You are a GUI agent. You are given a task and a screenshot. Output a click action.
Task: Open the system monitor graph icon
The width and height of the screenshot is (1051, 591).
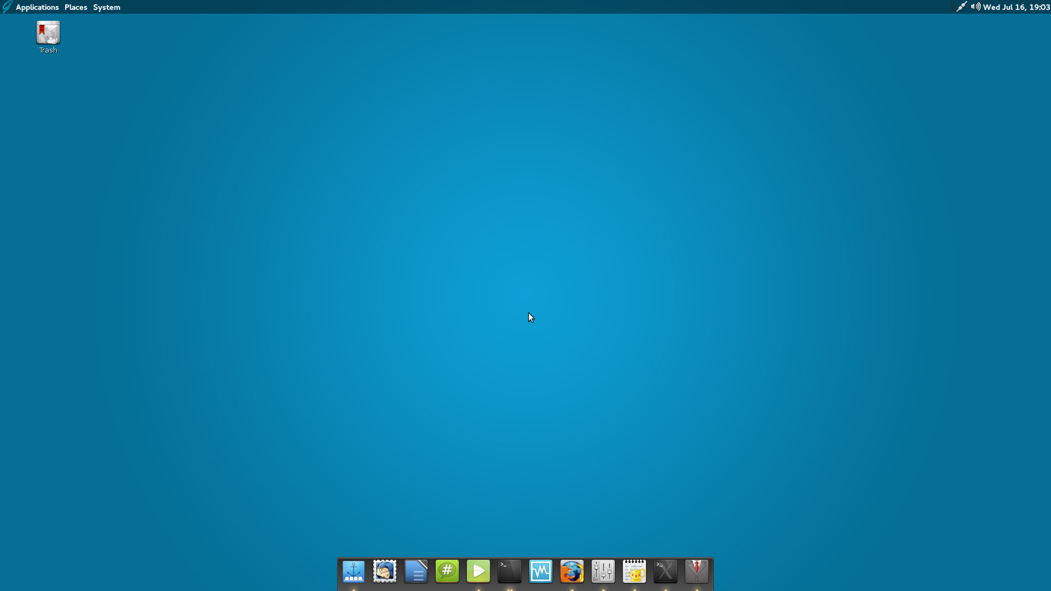[x=541, y=571]
